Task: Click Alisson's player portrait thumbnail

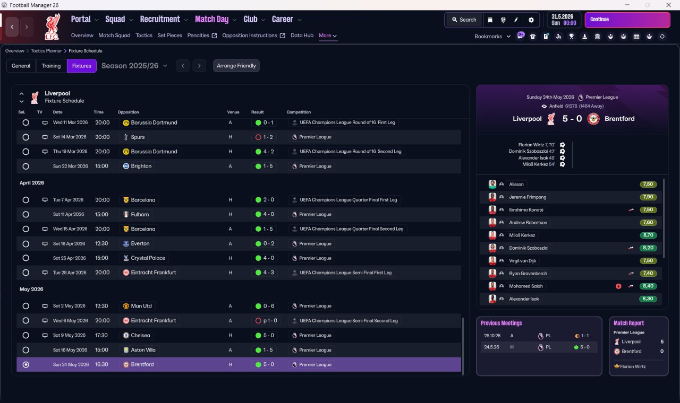Action: coord(492,185)
